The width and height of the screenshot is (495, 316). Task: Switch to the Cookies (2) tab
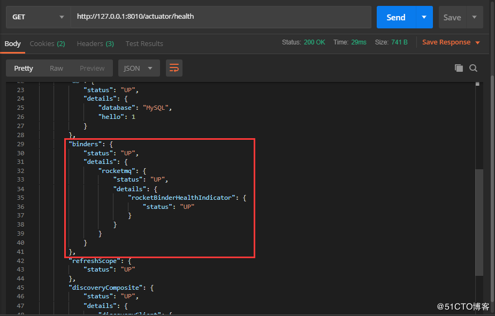[47, 43]
